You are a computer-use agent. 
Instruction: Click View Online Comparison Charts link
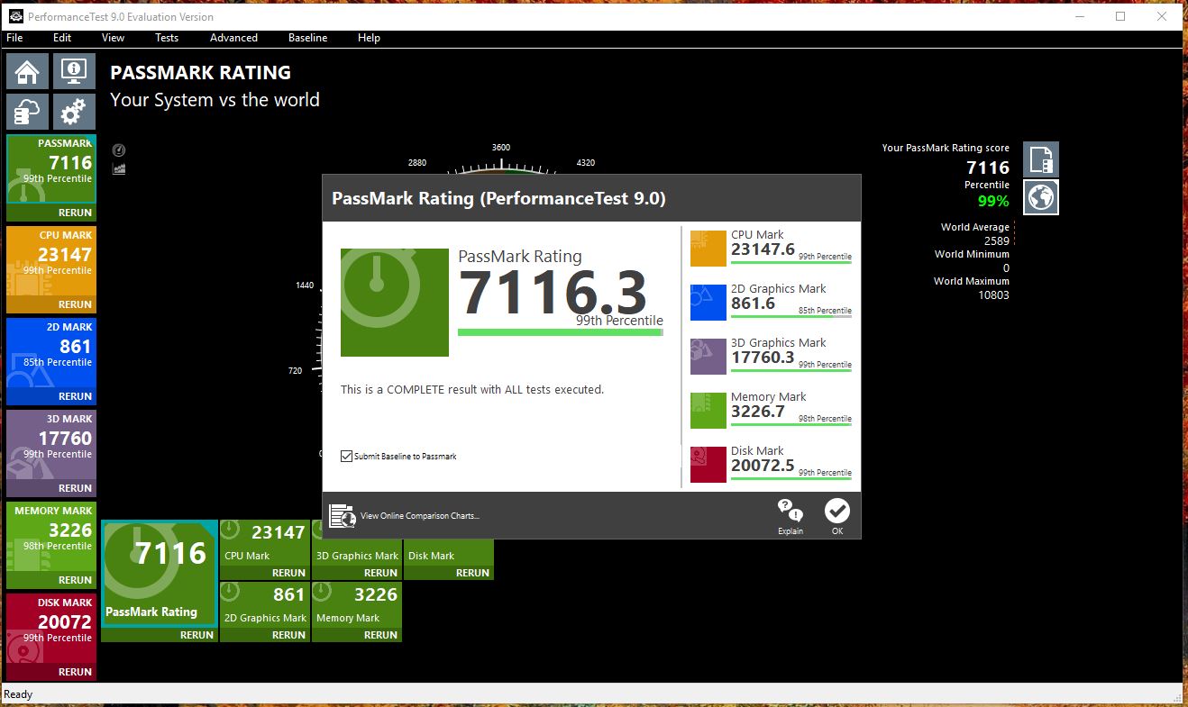420,516
